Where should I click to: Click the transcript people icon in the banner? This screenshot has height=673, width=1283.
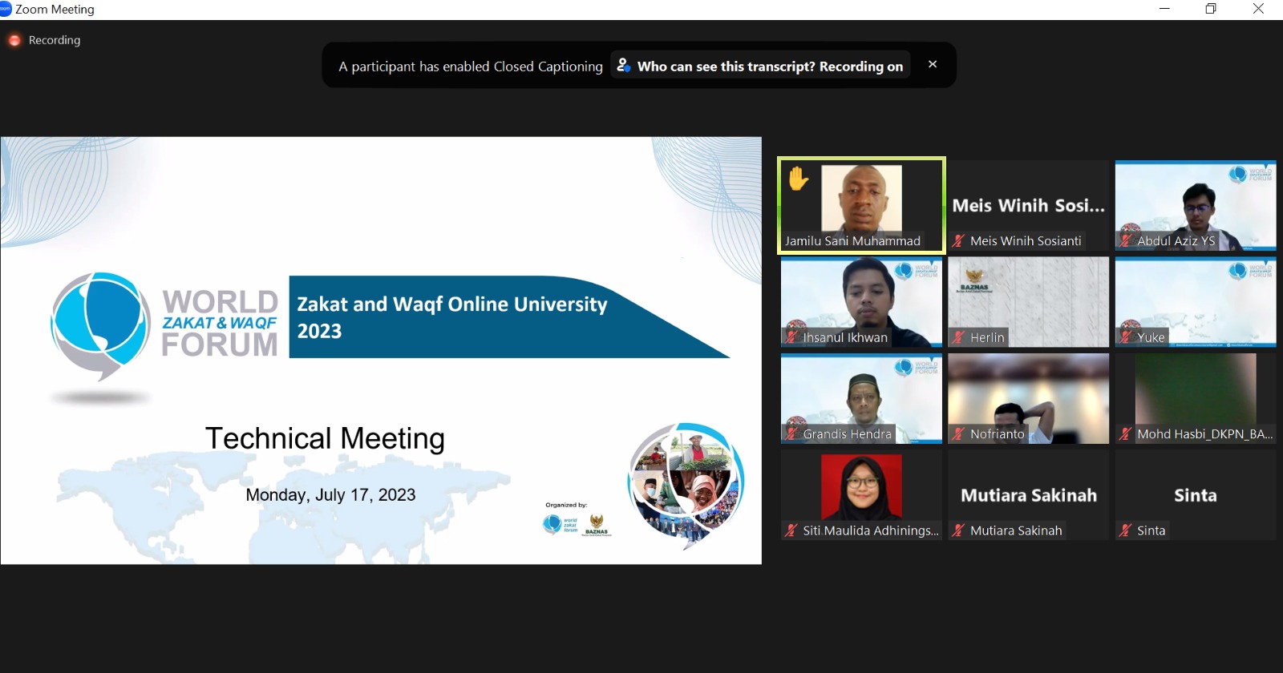point(624,65)
